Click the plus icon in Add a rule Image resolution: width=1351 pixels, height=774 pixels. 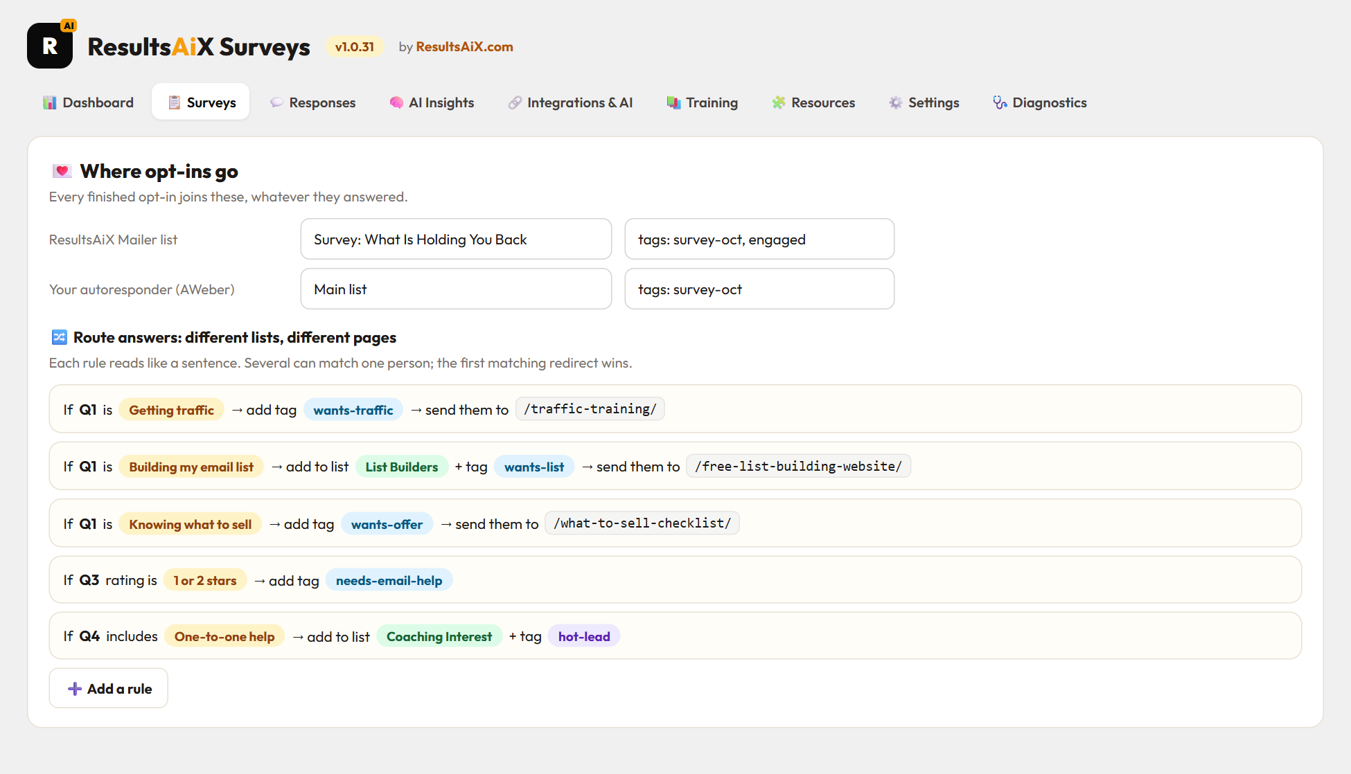[75, 689]
